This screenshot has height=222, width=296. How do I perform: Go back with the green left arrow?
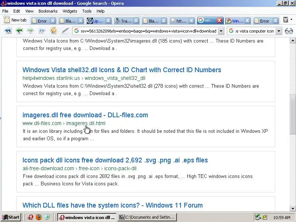(19, 31)
